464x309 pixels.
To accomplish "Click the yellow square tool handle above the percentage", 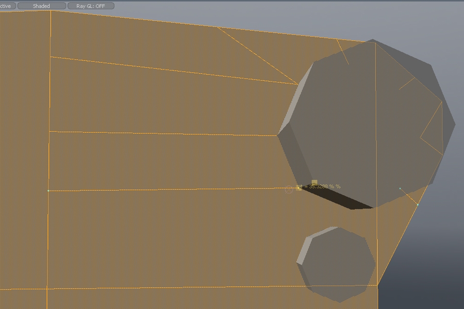I will (314, 182).
